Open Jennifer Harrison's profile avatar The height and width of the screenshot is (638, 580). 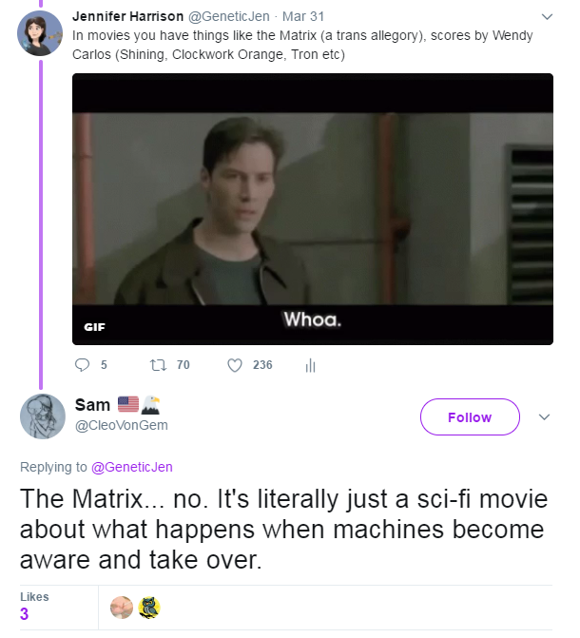click(x=40, y=33)
